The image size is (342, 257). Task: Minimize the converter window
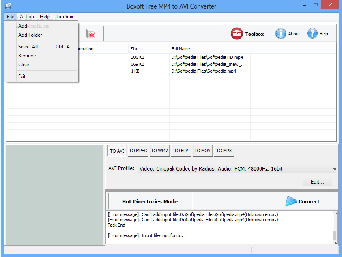click(305, 5)
